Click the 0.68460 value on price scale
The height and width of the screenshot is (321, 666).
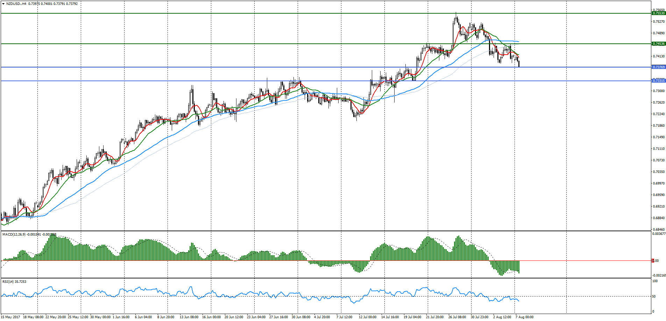coord(659,230)
